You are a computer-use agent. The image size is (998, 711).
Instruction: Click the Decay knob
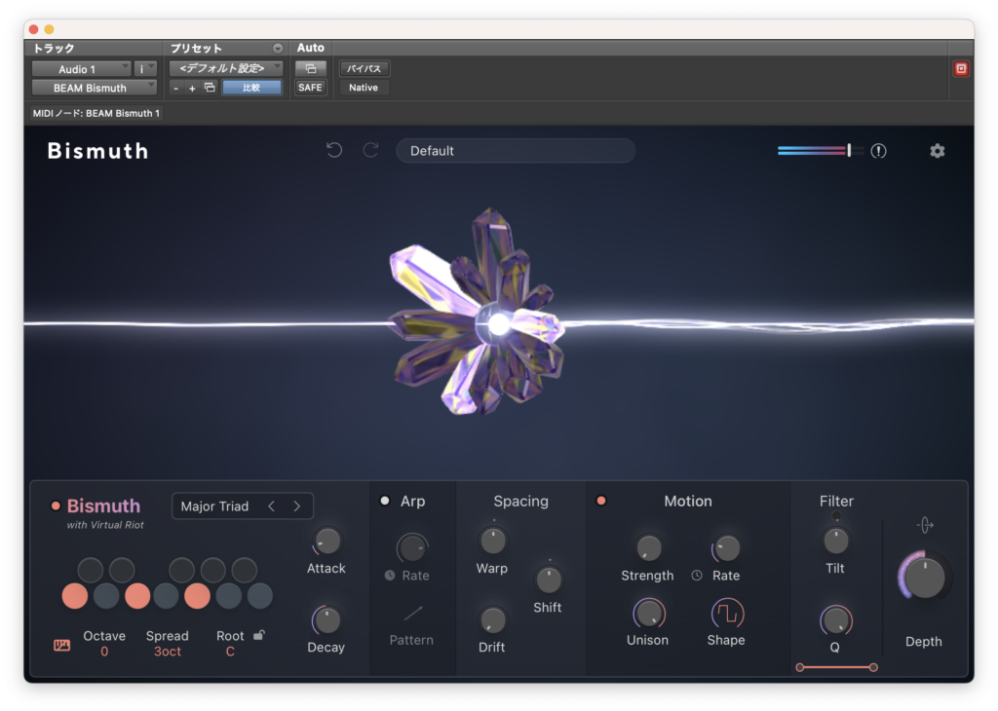[x=327, y=620]
